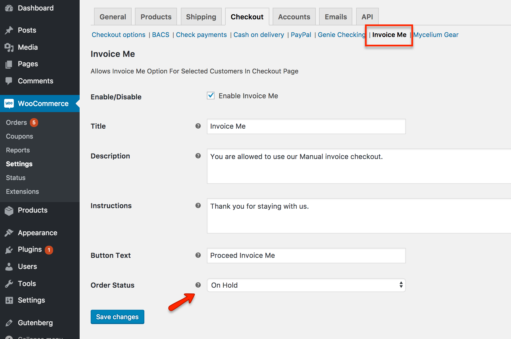This screenshot has height=339, width=511.
Task: Go to Cash on delivery settings
Action: tap(259, 35)
